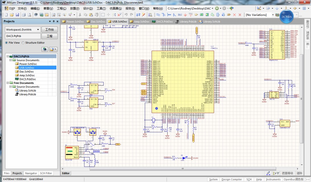Go to the Altium home page icon

[231, 8]
